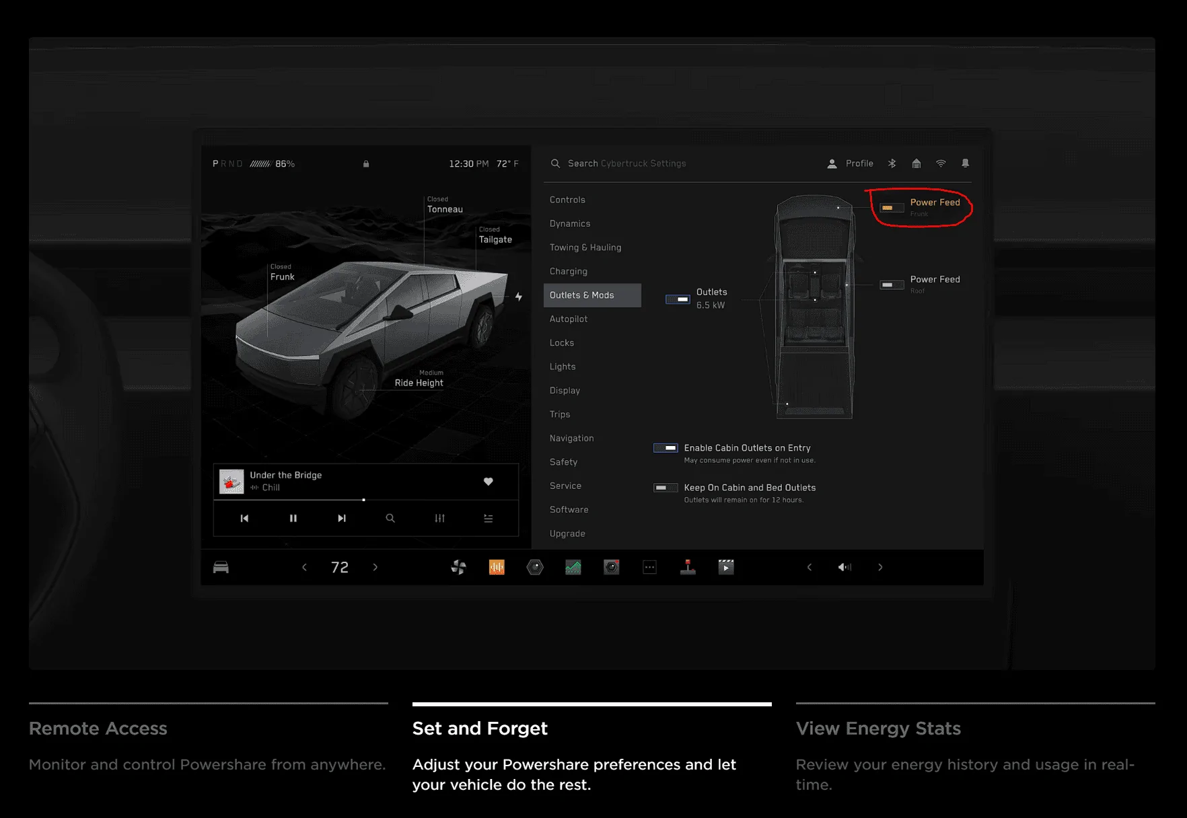Launch the orange audio equalizer app
Screen dimensions: 1187x818
point(497,567)
